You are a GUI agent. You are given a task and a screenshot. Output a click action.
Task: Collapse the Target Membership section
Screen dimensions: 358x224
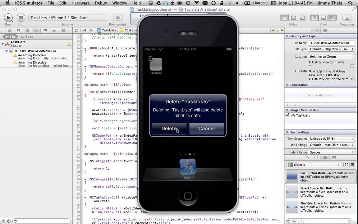287,110
